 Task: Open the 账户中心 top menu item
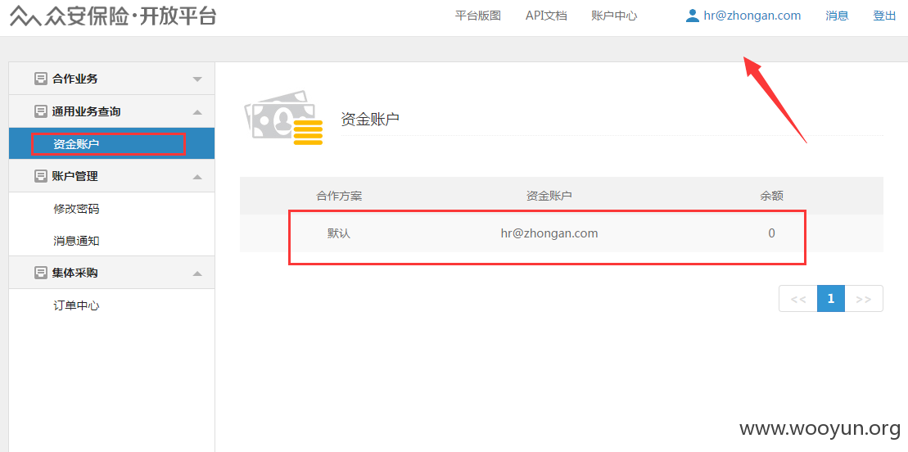(614, 16)
